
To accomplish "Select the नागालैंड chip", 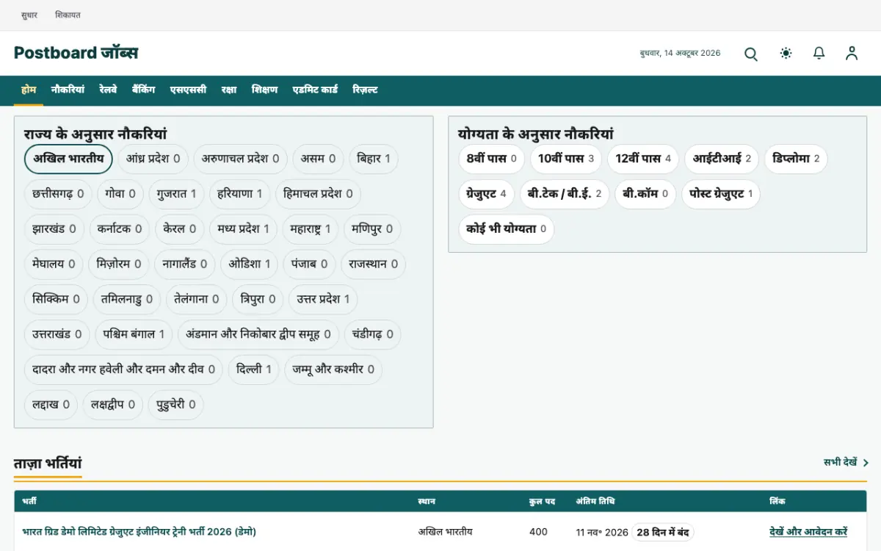I will [x=184, y=264].
